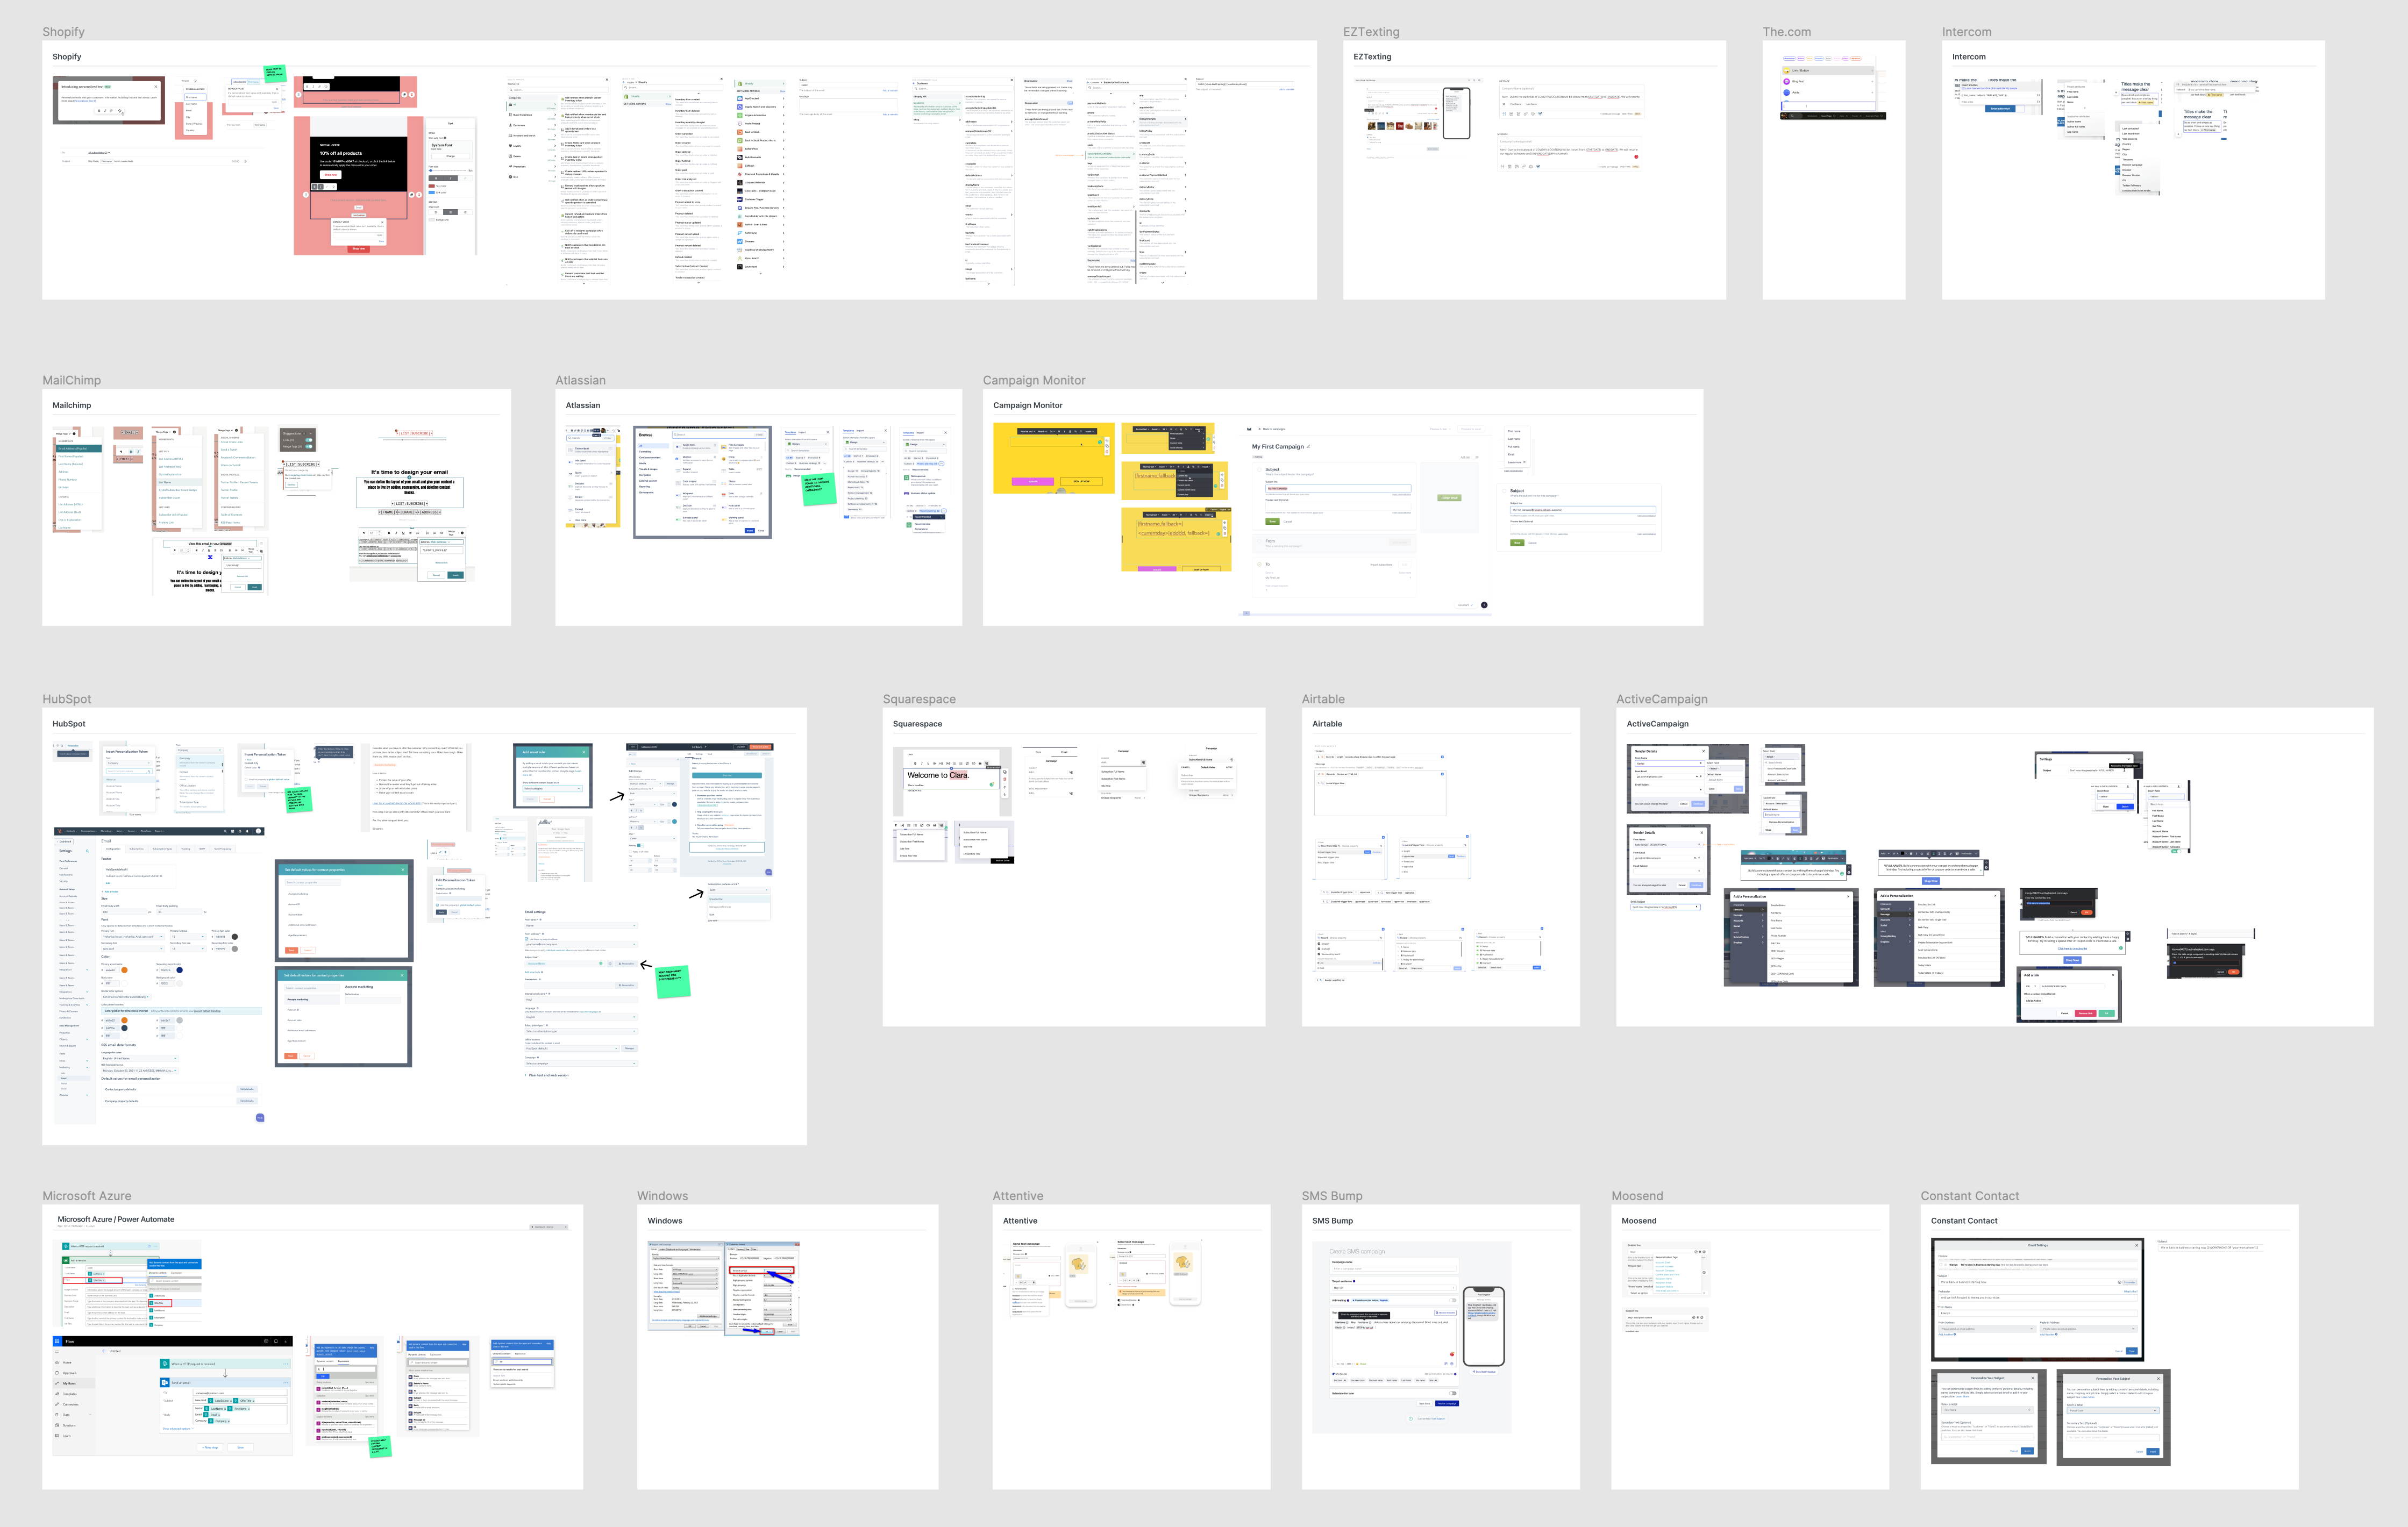Click the bold SMS Bump heading inside its frame

(x=1332, y=1221)
